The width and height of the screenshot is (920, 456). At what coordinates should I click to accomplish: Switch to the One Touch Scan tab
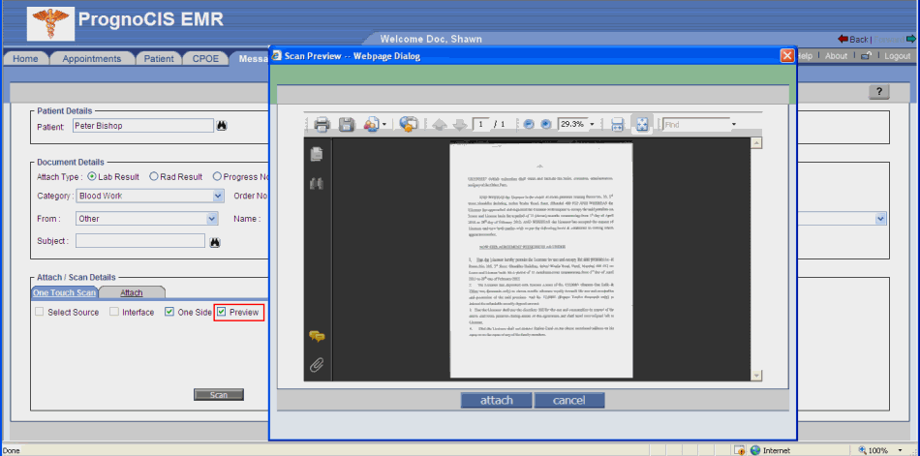pyautogui.click(x=65, y=292)
